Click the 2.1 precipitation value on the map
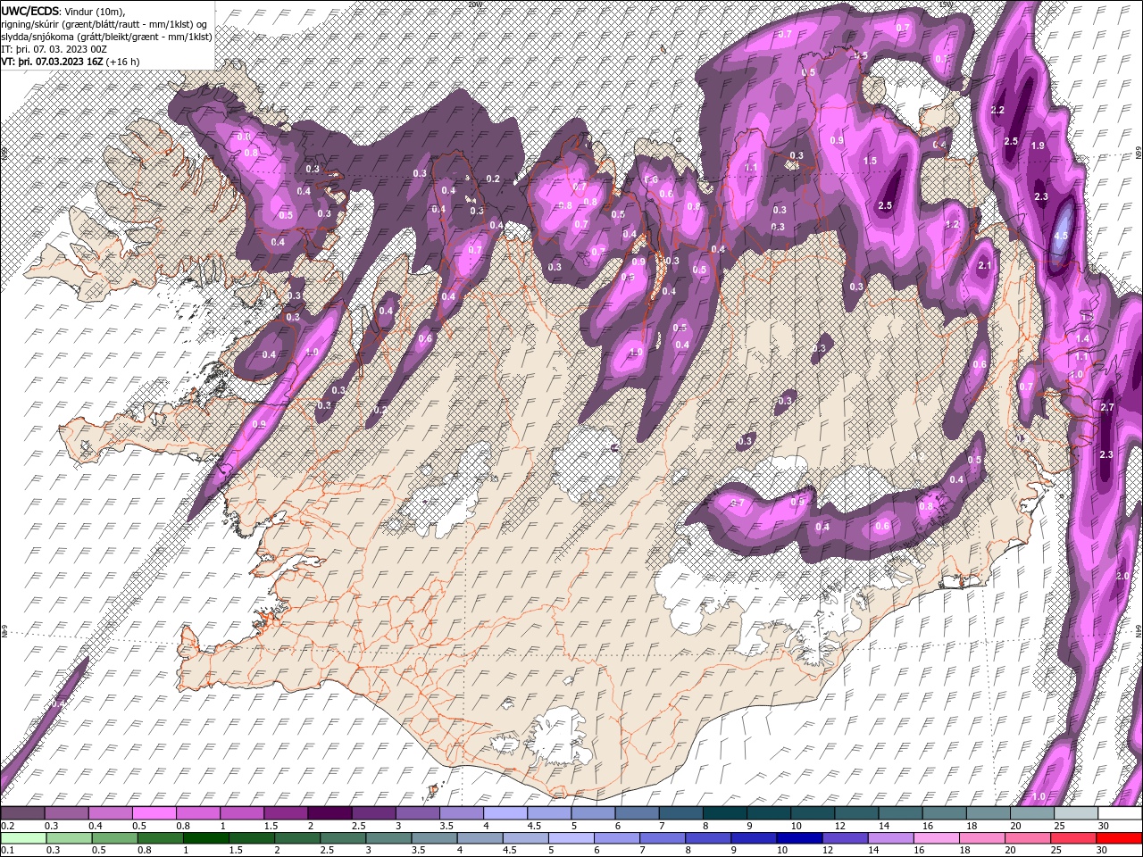The height and width of the screenshot is (857, 1143). click(985, 266)
